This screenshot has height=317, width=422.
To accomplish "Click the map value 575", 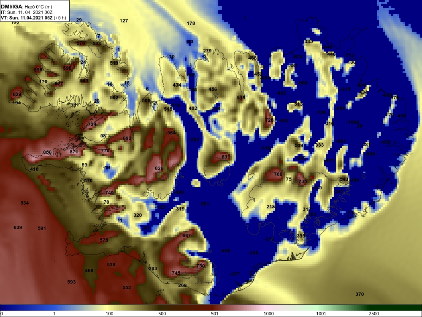I will click(104, 240).
